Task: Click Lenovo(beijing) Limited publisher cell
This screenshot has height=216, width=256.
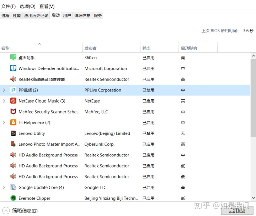Action: point(107,133)
